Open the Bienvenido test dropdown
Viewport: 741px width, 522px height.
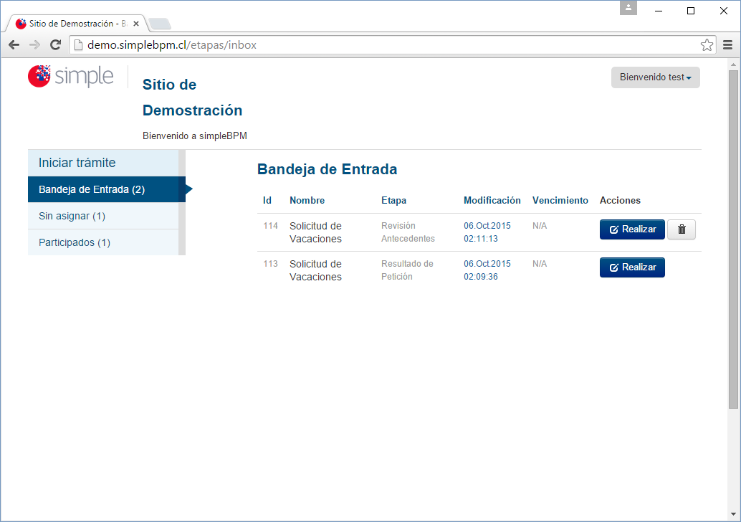click(656, 77)
